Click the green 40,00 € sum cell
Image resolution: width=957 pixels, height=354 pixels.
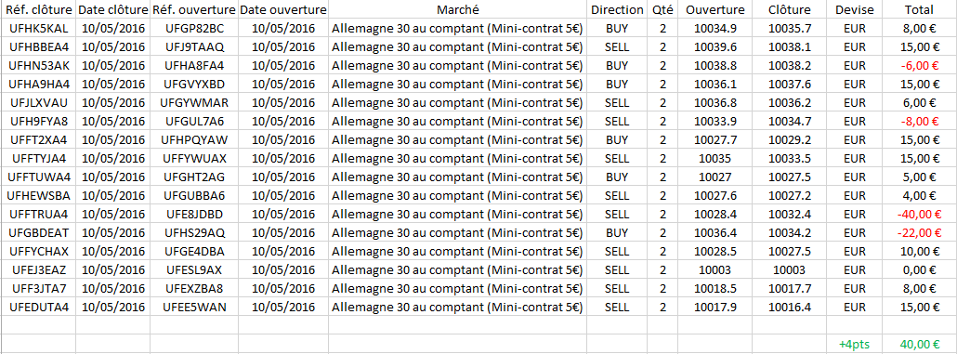coord(919,344)
